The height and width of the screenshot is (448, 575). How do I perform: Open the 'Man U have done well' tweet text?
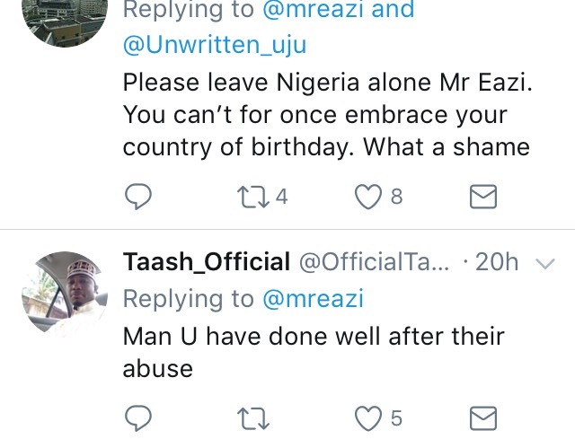(x=314, y=353)
